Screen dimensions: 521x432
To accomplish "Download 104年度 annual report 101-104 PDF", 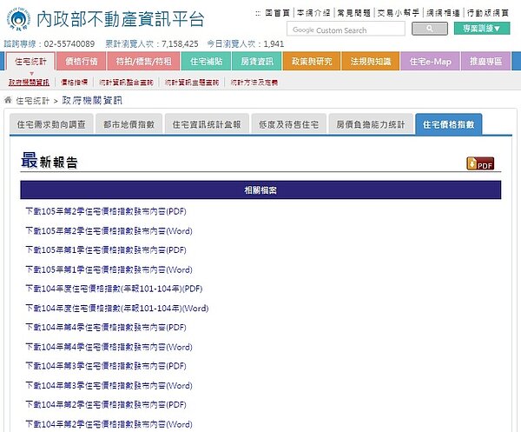I will click(x=114, y=289).
